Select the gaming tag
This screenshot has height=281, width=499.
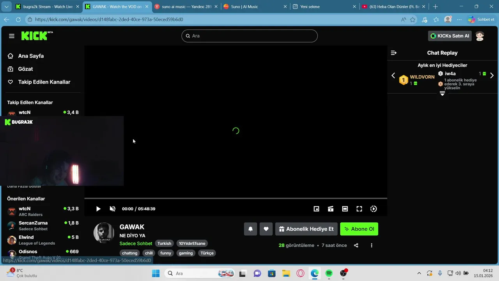click(x=186, y=253)
